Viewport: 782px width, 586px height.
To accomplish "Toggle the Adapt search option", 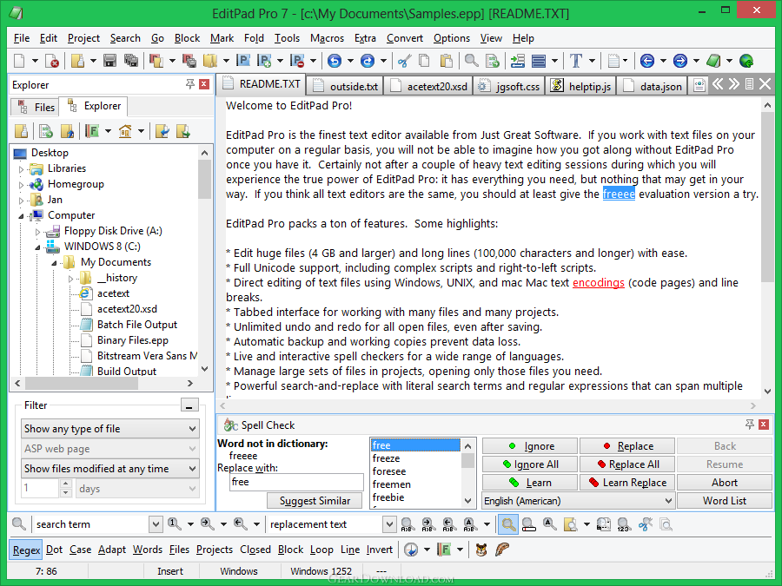I will click(112, 550).
